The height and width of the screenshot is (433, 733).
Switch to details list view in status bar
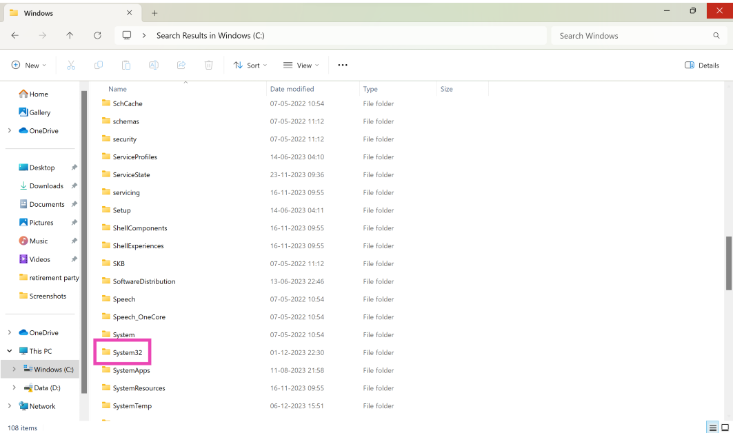point(713,427)
